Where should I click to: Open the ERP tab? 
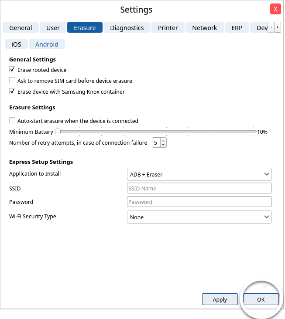[237, 27]
